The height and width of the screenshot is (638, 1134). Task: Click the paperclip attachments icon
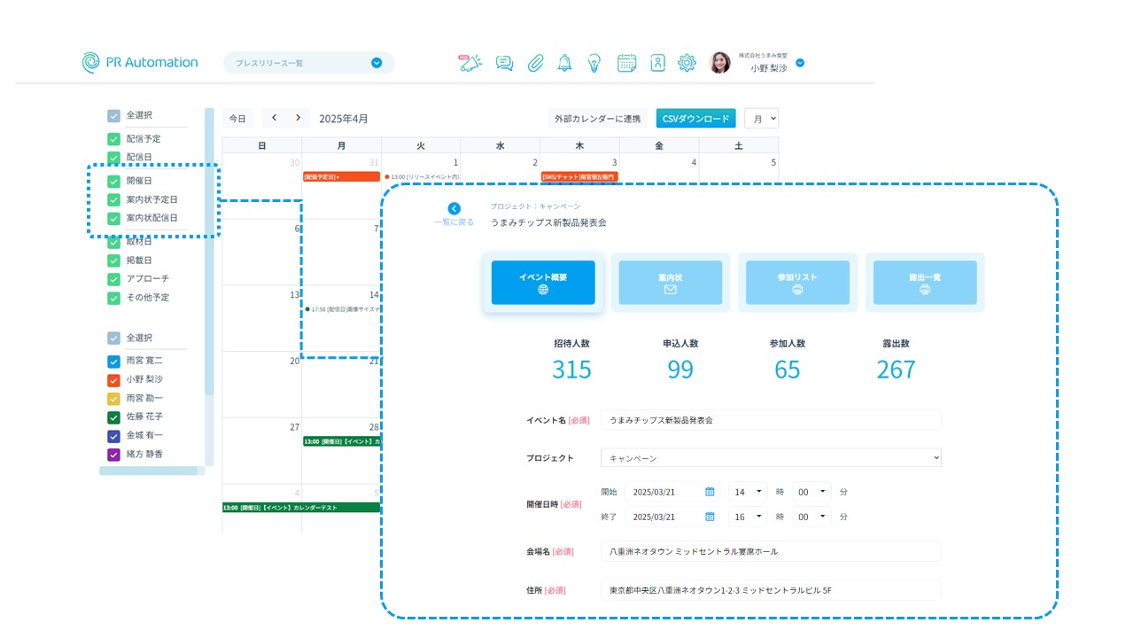[535, 63]
